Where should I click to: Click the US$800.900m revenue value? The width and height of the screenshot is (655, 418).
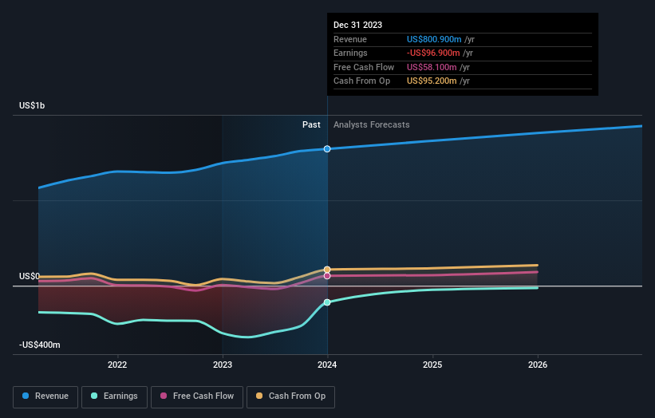434,39
